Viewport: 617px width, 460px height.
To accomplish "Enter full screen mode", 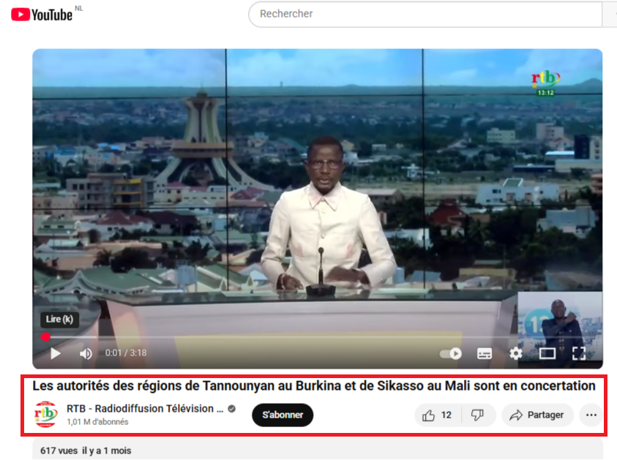I will tap(578, 354).
